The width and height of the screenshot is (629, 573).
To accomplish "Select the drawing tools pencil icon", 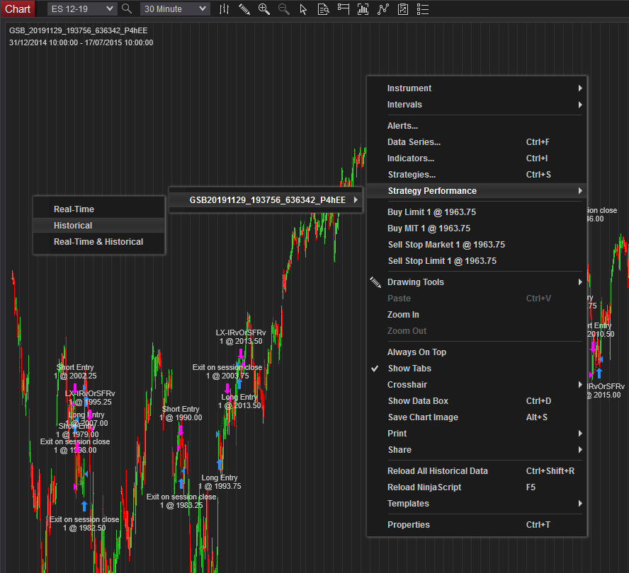I will pos(244,8).
